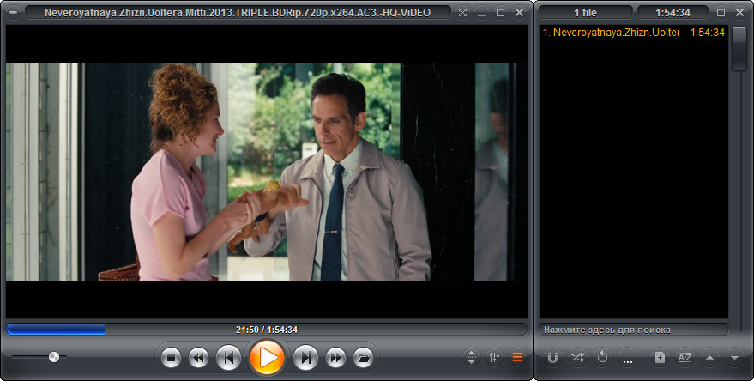
Task: Click the control bar up/down arrows icon
Action: tap(471, 358)
